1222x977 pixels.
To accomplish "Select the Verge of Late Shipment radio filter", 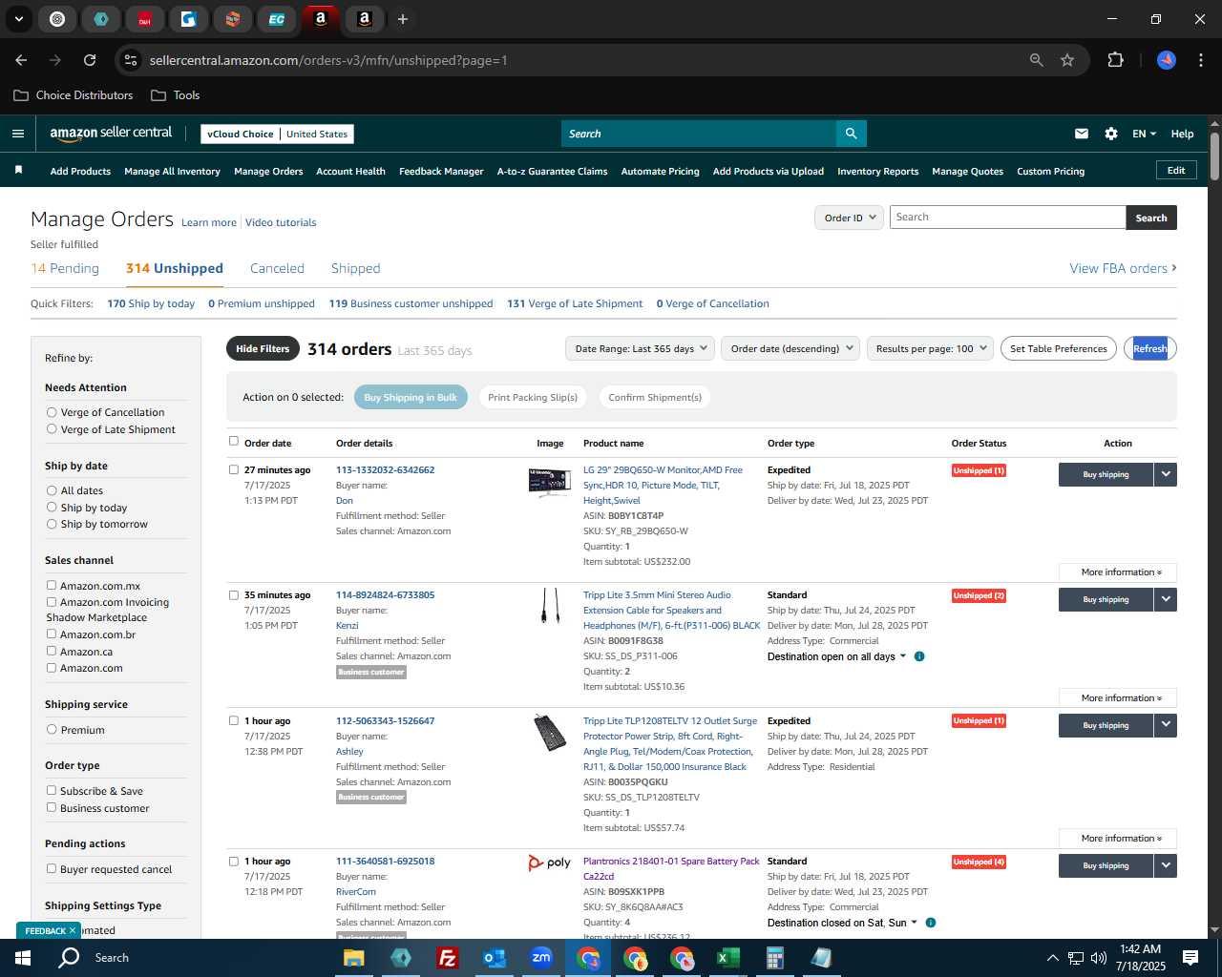I will click(52, 429).
